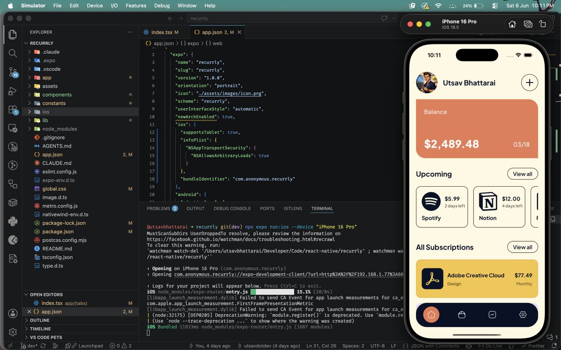
Task: Switch to index.tsx editor tab
Action: (x=164, y=32)
